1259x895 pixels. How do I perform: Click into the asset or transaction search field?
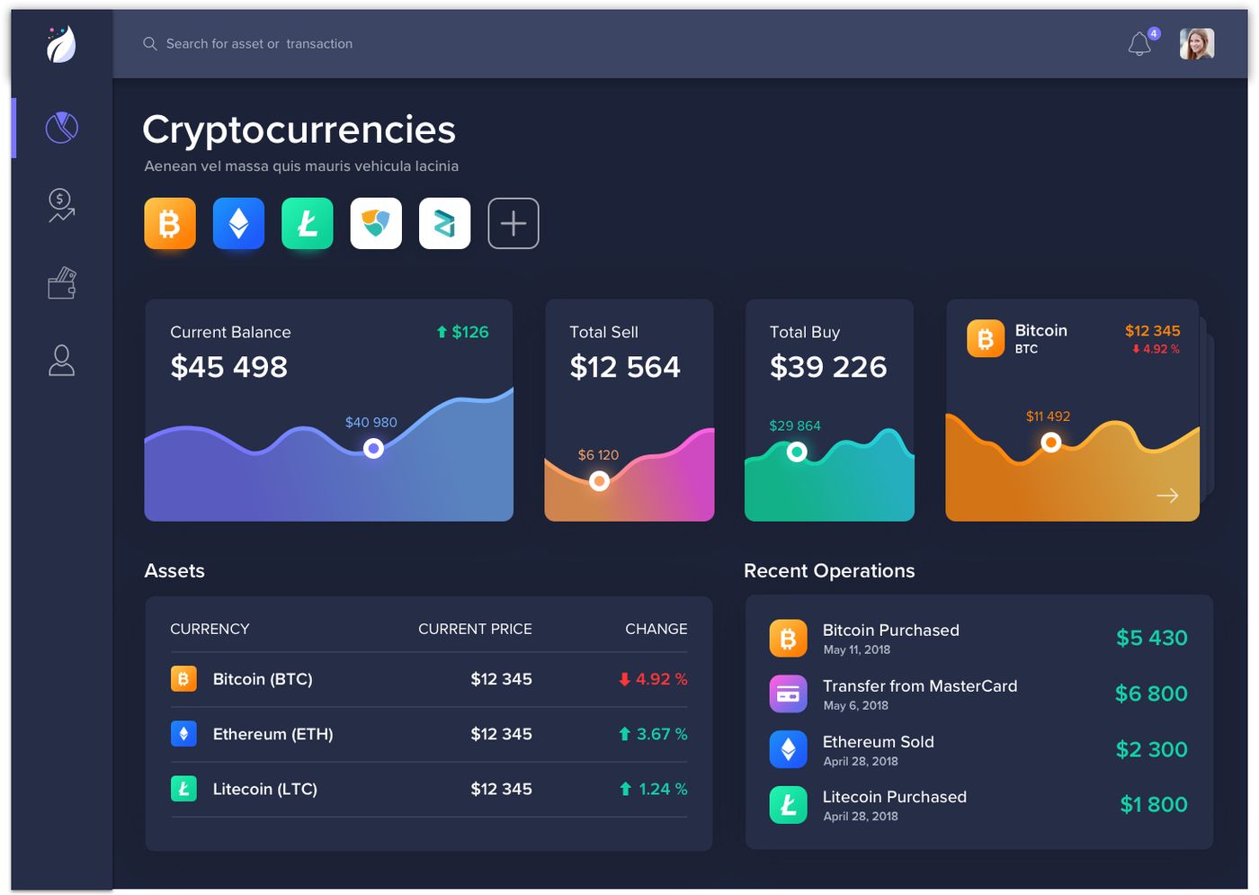coord(259,43)
